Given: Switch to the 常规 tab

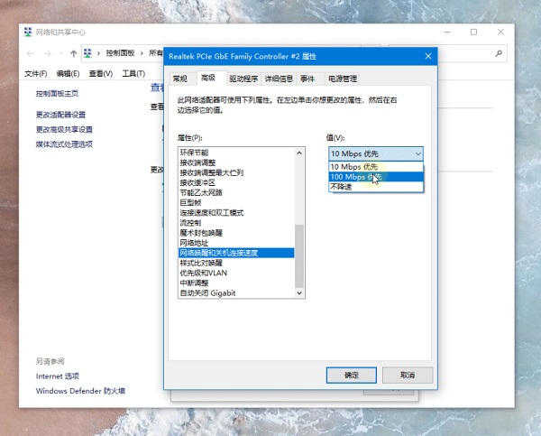Looking at the screenshot, I should (x=180, y=79).
